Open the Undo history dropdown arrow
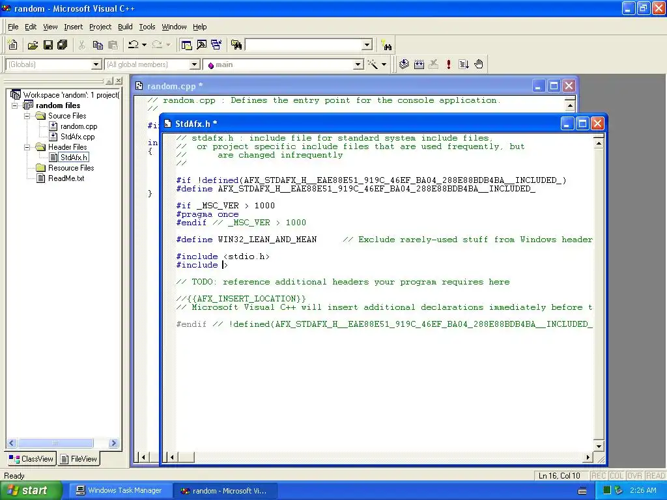The height and width of the screenshot is (500, 667). click(x=144, y=45)
